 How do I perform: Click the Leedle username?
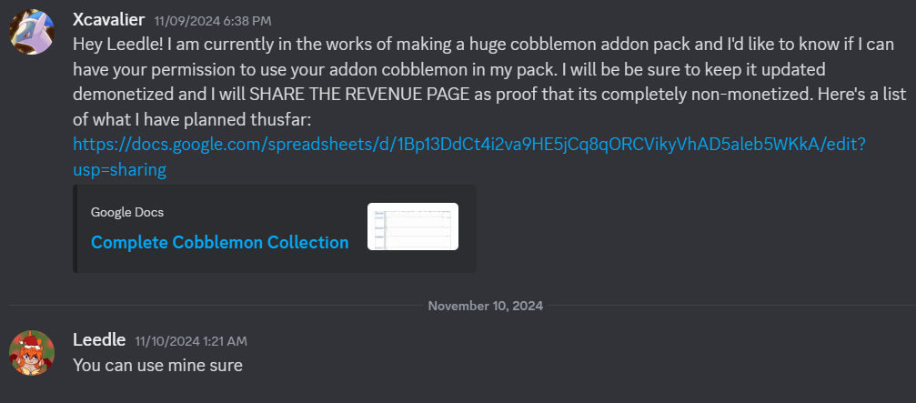pyautogui.click(x=99, y=339)
